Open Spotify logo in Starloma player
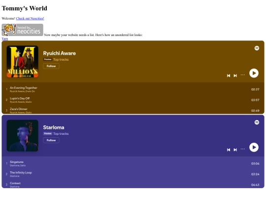266x200 pixels. click(257, 122)
